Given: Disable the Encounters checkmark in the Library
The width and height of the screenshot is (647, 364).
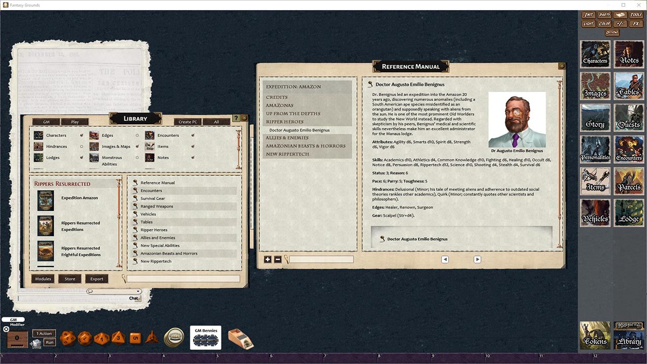Looking at the screenshot, I should [192, 135].
